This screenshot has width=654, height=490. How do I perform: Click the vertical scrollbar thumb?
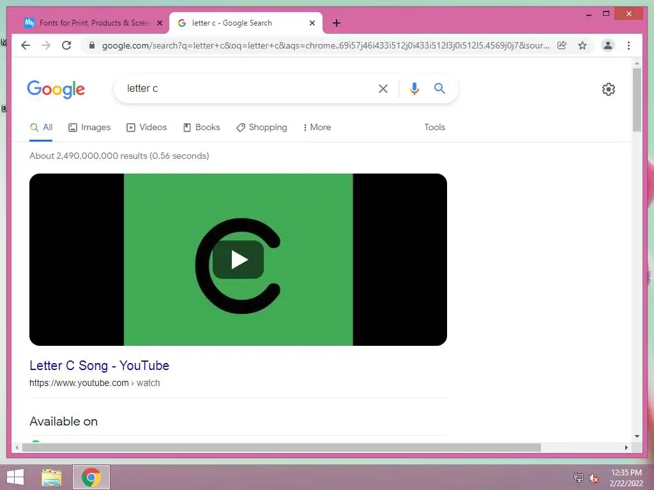coord(637,100)
